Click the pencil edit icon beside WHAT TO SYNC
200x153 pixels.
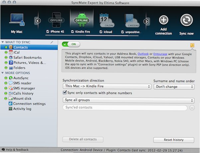[x=52, y=42]
